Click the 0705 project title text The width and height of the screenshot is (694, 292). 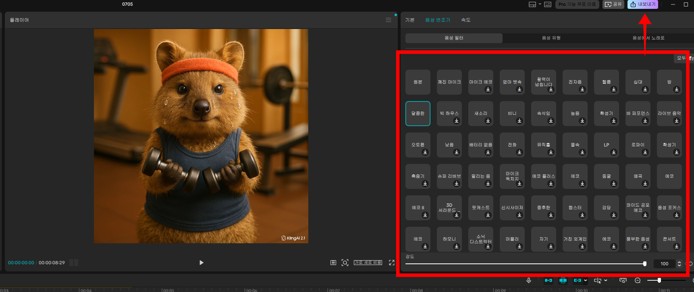127,4
